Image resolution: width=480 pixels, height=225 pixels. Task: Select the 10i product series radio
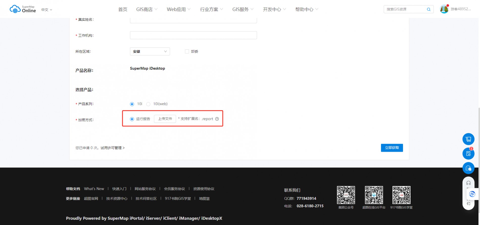pyautogui.click(x=132, y=104)
